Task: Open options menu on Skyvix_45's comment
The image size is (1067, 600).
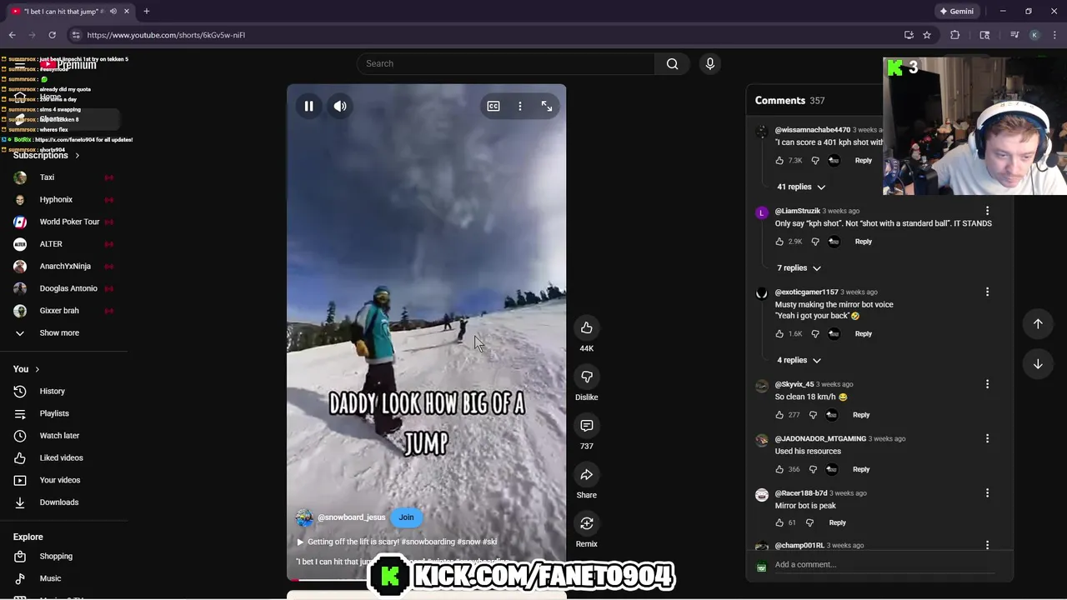Action: 987,384
